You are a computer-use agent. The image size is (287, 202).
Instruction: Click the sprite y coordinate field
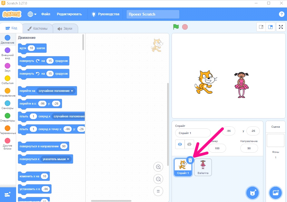[x=253, y=131]
